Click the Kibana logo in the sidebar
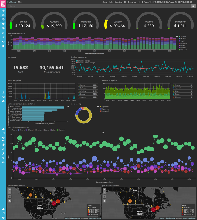The height and width of the screenshot is (220, 197). 3,4
